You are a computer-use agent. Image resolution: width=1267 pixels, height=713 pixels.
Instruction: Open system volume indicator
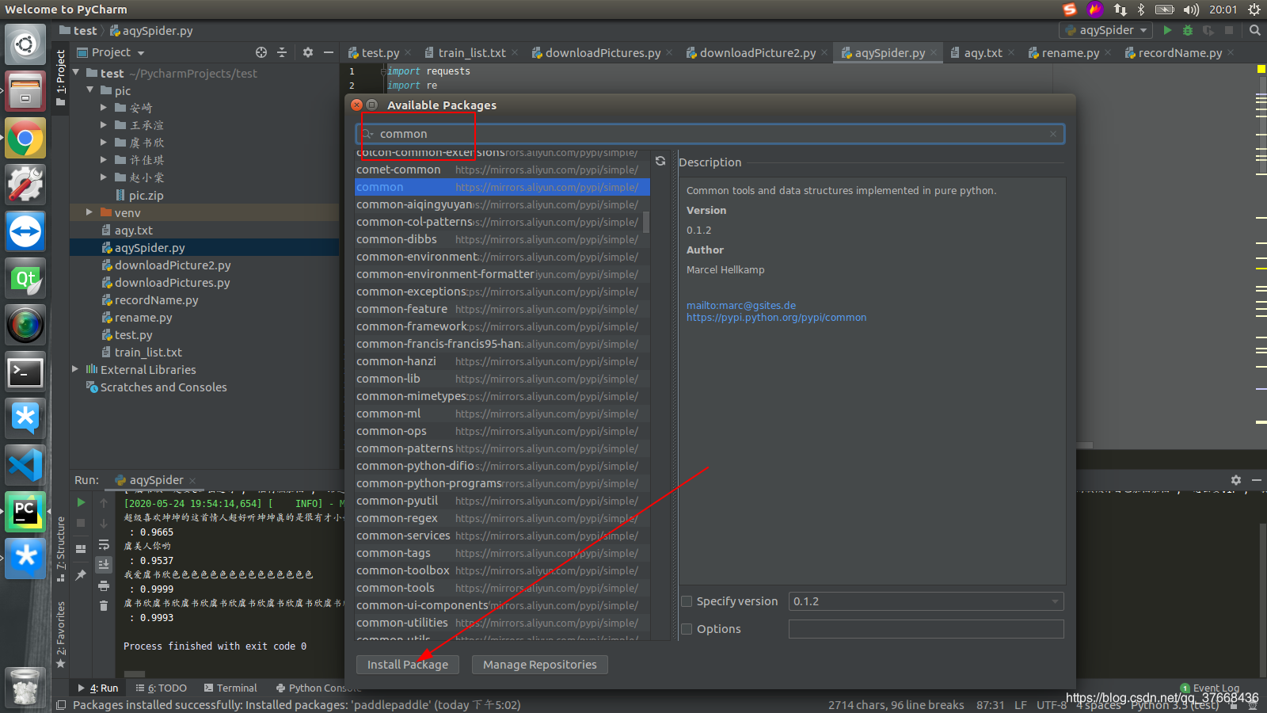(1191, 10)
